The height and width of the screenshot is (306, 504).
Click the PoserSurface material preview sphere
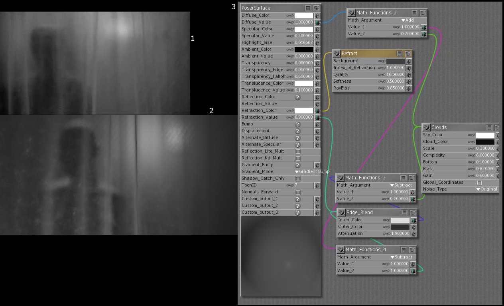coord(281,256)
